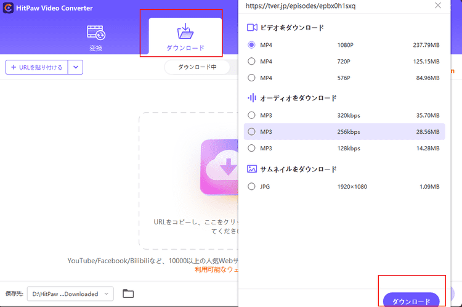The image size is (462, 307).
Task: Choose MP3 320kbps audio option
Action: coord(251,115)
